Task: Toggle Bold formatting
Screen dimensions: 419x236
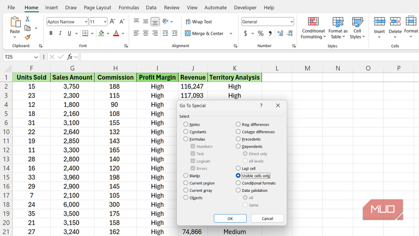Action: [x=51, y=34]
